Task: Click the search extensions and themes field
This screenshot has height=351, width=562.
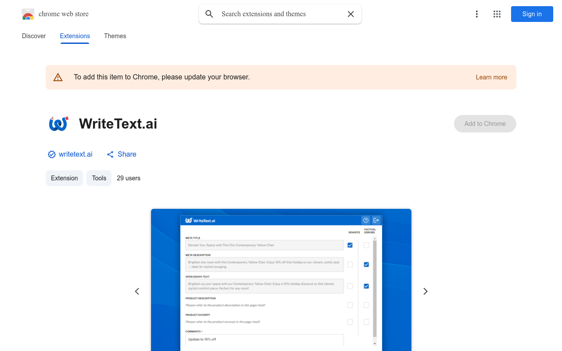Action: point(281,14)
